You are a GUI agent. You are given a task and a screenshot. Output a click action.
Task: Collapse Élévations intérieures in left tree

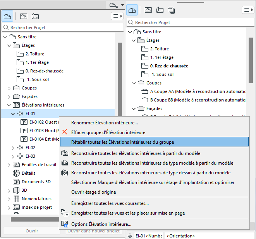click(9, 105)
